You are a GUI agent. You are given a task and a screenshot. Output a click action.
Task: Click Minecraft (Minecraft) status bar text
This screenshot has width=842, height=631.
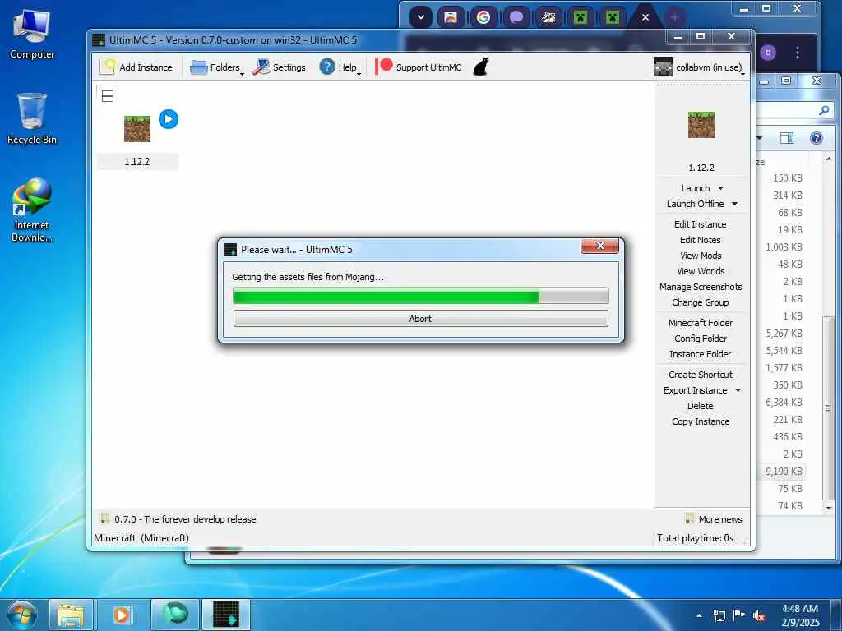(x=141, y=537)
